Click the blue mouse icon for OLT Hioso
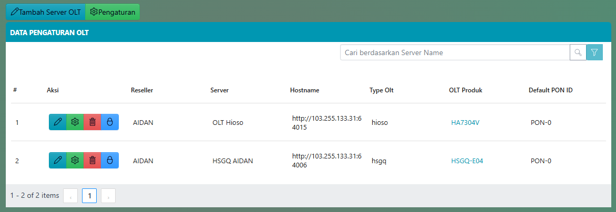616x212 pixels. click(110, 122)
